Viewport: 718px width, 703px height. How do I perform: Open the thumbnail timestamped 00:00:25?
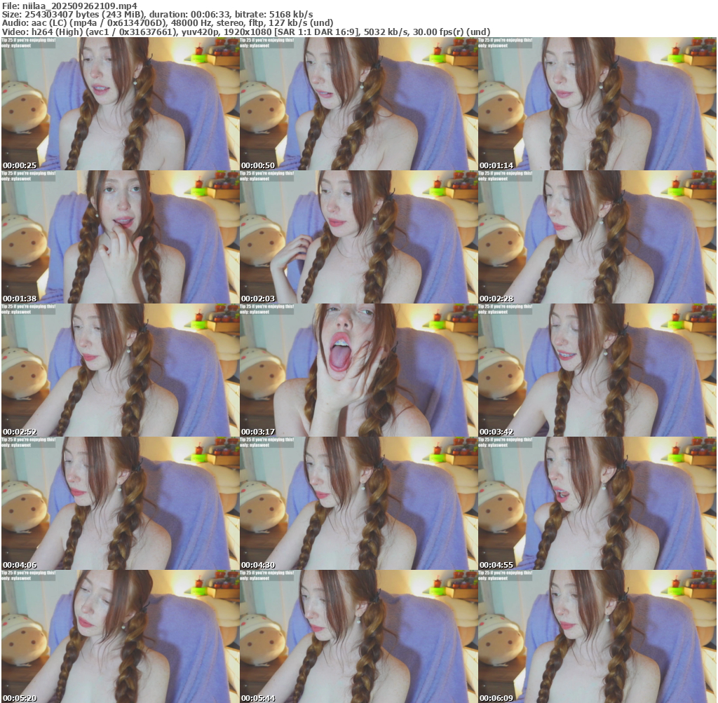click(120, 104)
